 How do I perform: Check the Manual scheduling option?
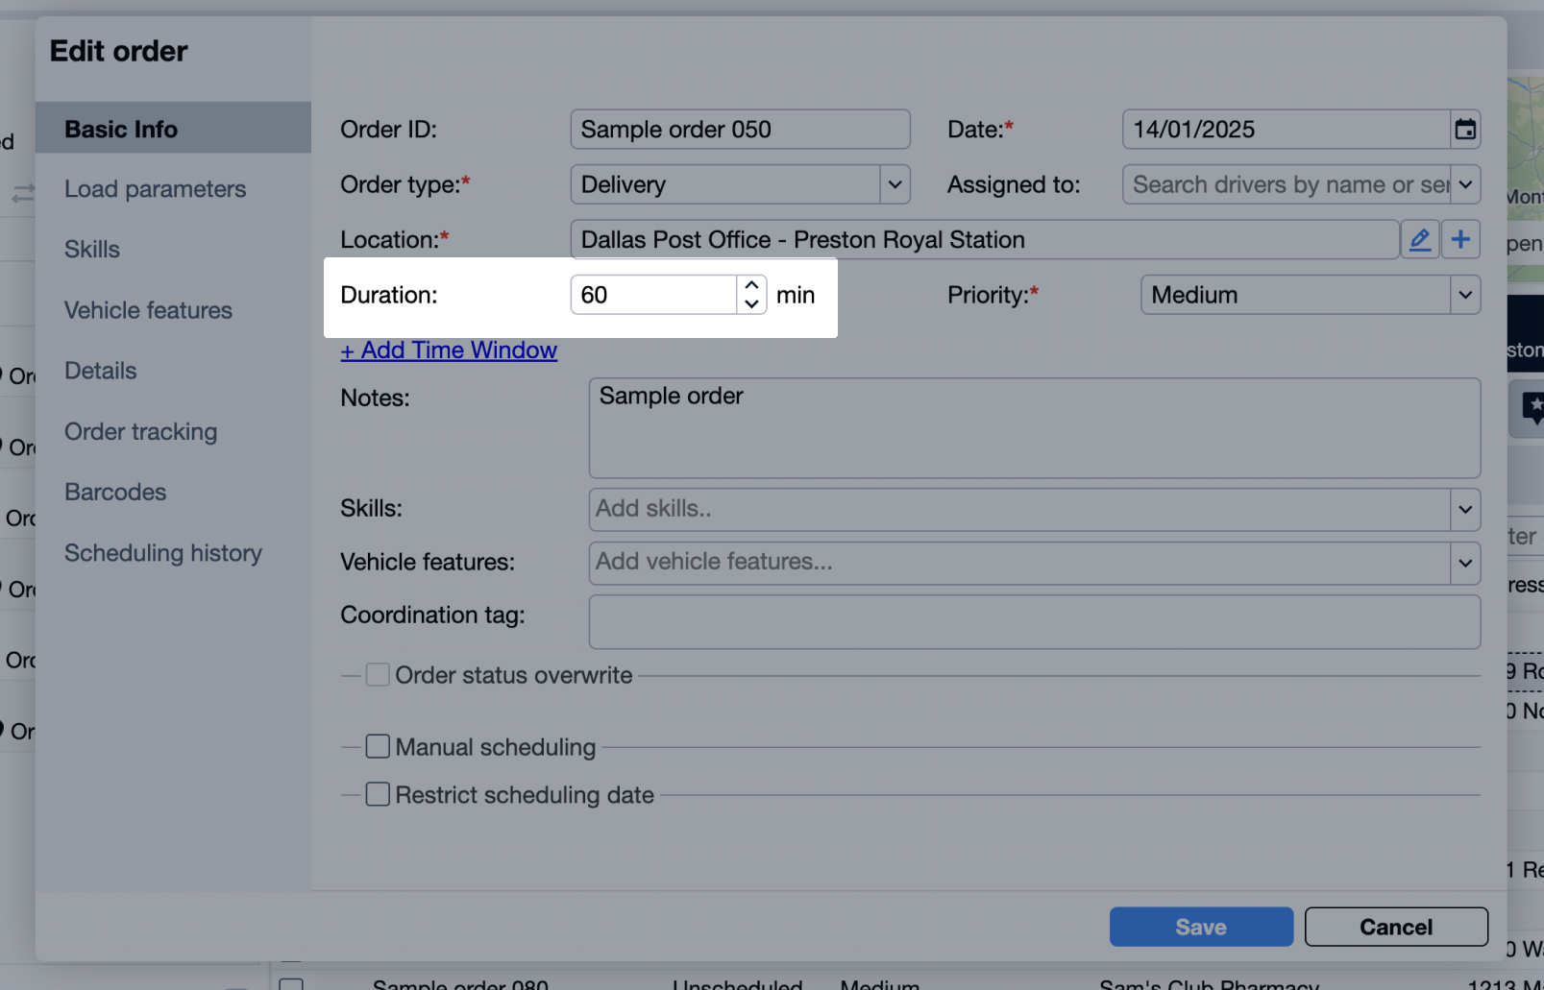tap(378, 746)
